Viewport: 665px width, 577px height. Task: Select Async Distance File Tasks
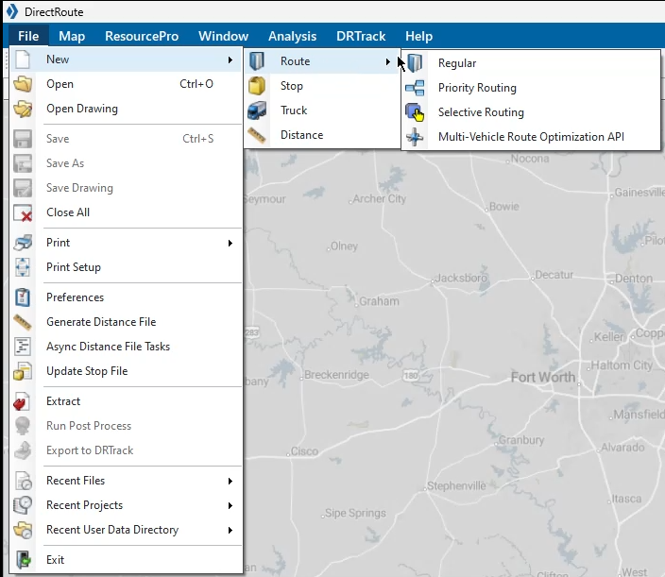click(x=126, y=347)
